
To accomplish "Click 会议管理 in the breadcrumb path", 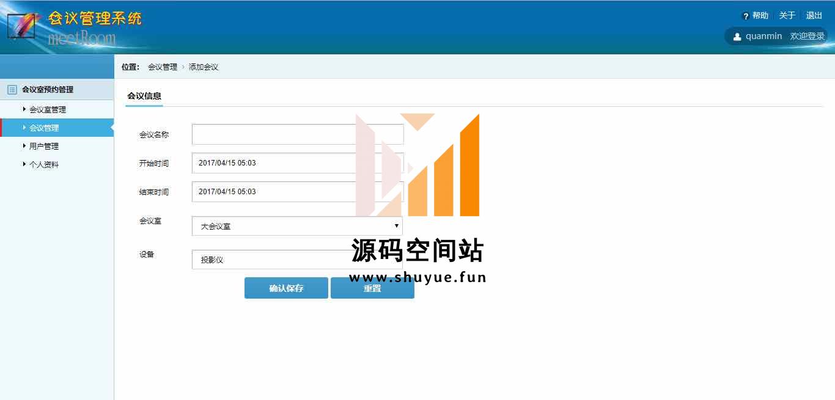I will pyautogui.click(x=162, y=67).
